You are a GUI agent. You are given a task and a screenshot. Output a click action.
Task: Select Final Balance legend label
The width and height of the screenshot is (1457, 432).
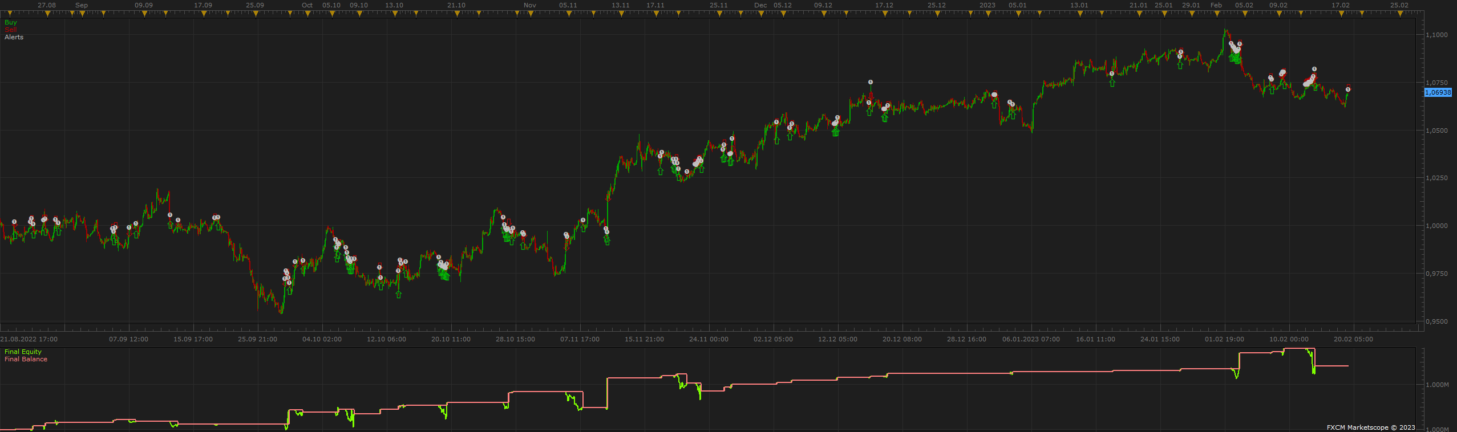[x=26, y=359]
